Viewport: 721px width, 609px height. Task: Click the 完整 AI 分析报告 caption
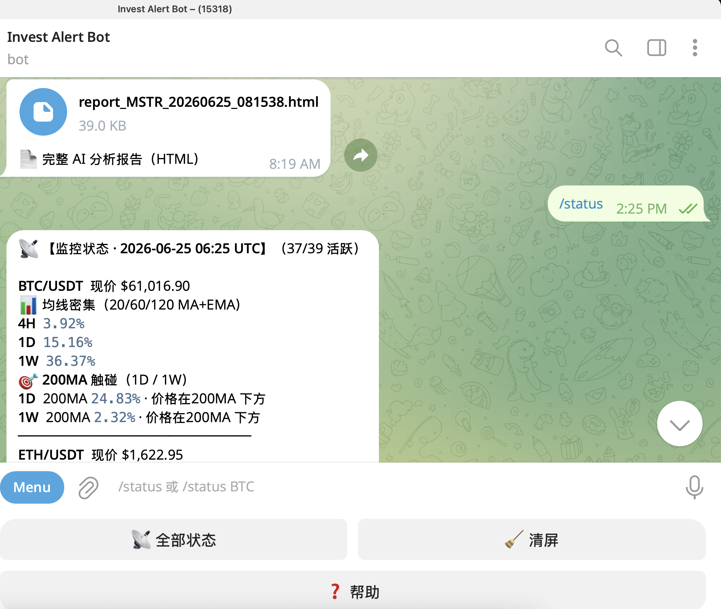point(121,159)
